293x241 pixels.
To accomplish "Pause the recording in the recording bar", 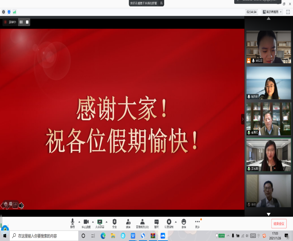I will point(21,22).
